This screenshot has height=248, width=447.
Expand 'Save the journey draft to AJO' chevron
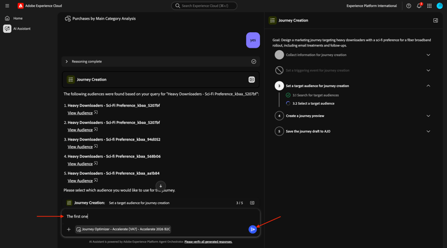(428, 131)
